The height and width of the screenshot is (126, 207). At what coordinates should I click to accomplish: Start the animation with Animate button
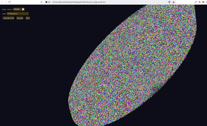coord(20,18)
